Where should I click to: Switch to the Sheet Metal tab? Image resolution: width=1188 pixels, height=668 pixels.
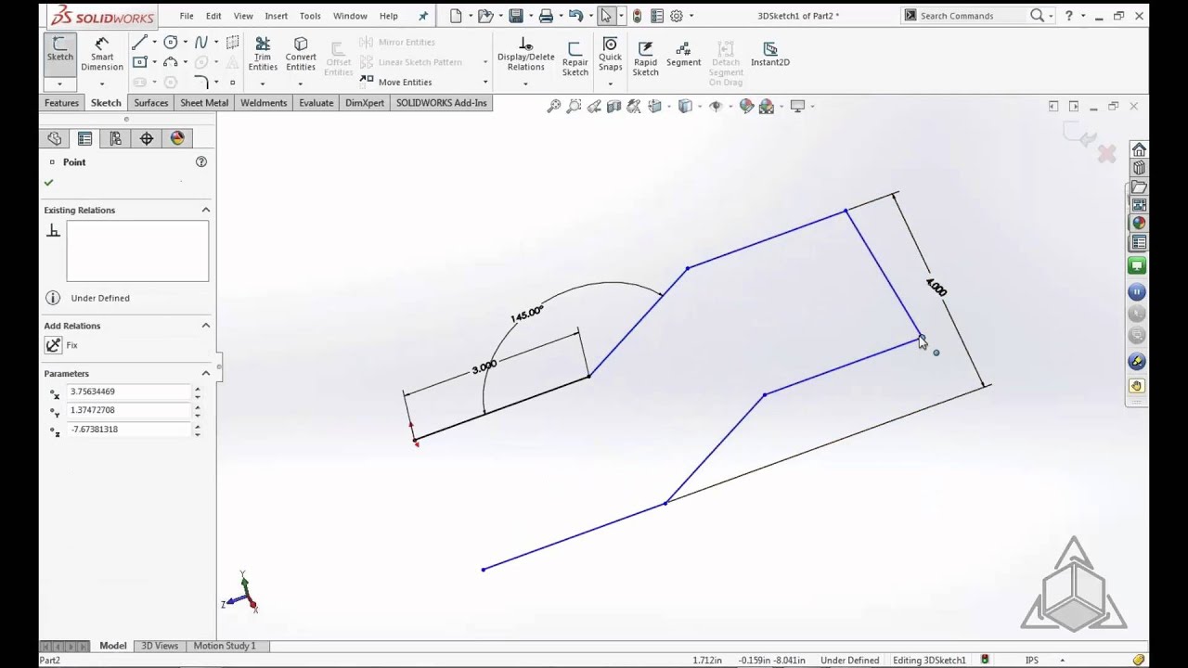(204, 103)
